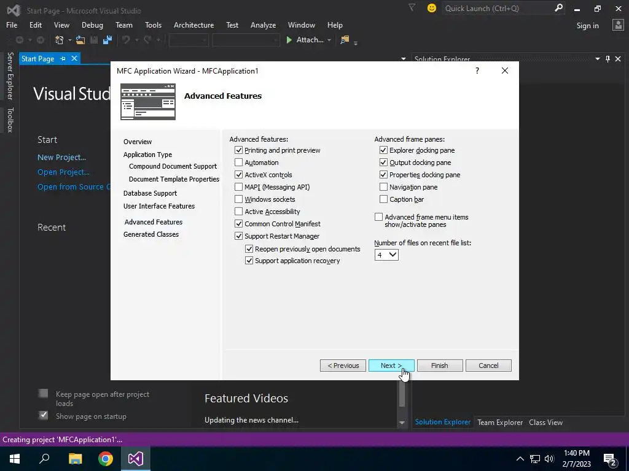Open the Attach button dropdown arrow
This screenshot has width=629, height=471.
click(x=329, y=40)
